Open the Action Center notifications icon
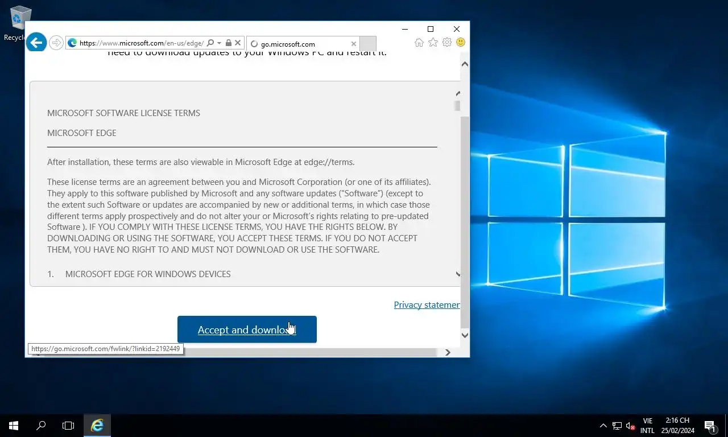 coord(710,426)
